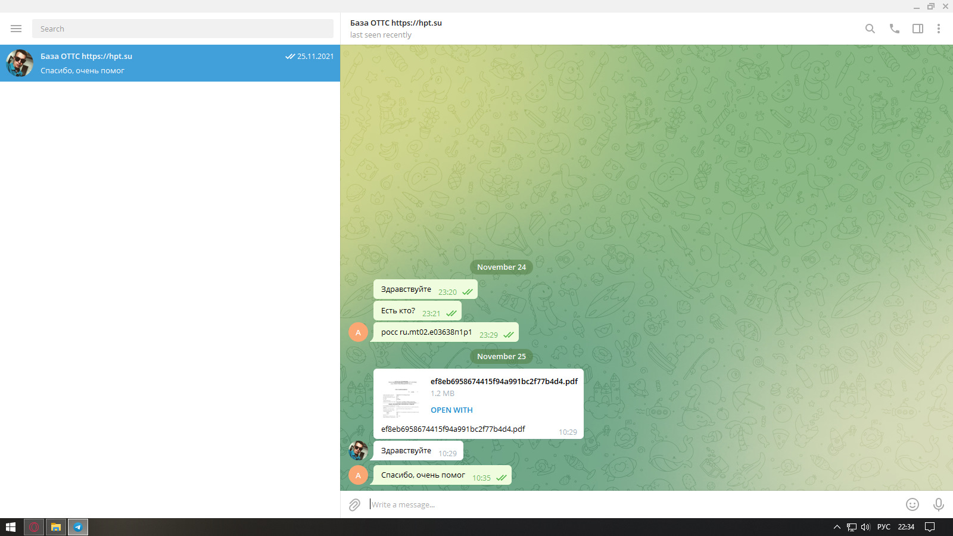The image size is (953, 536).
Task: Click orange A avatar beside 23:29 message
Action: tap(358, 332)
